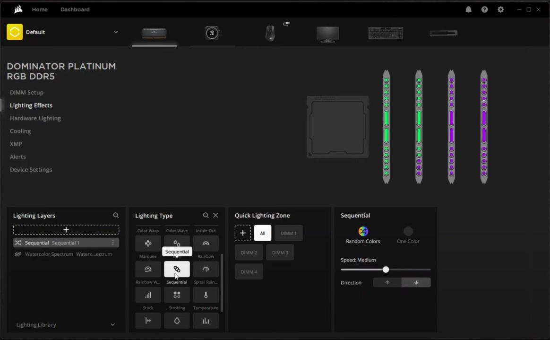This screenshot has width=550, height=340.
Task: Expand the Default profile dropdown
Action: point(116,32)
